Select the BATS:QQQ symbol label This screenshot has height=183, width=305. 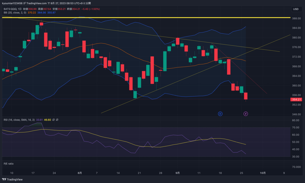coord(10,9)
